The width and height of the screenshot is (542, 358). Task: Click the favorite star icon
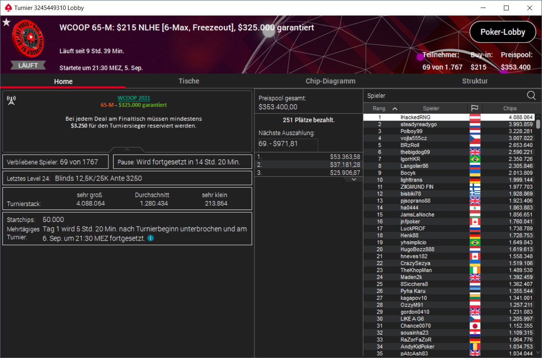6,22
